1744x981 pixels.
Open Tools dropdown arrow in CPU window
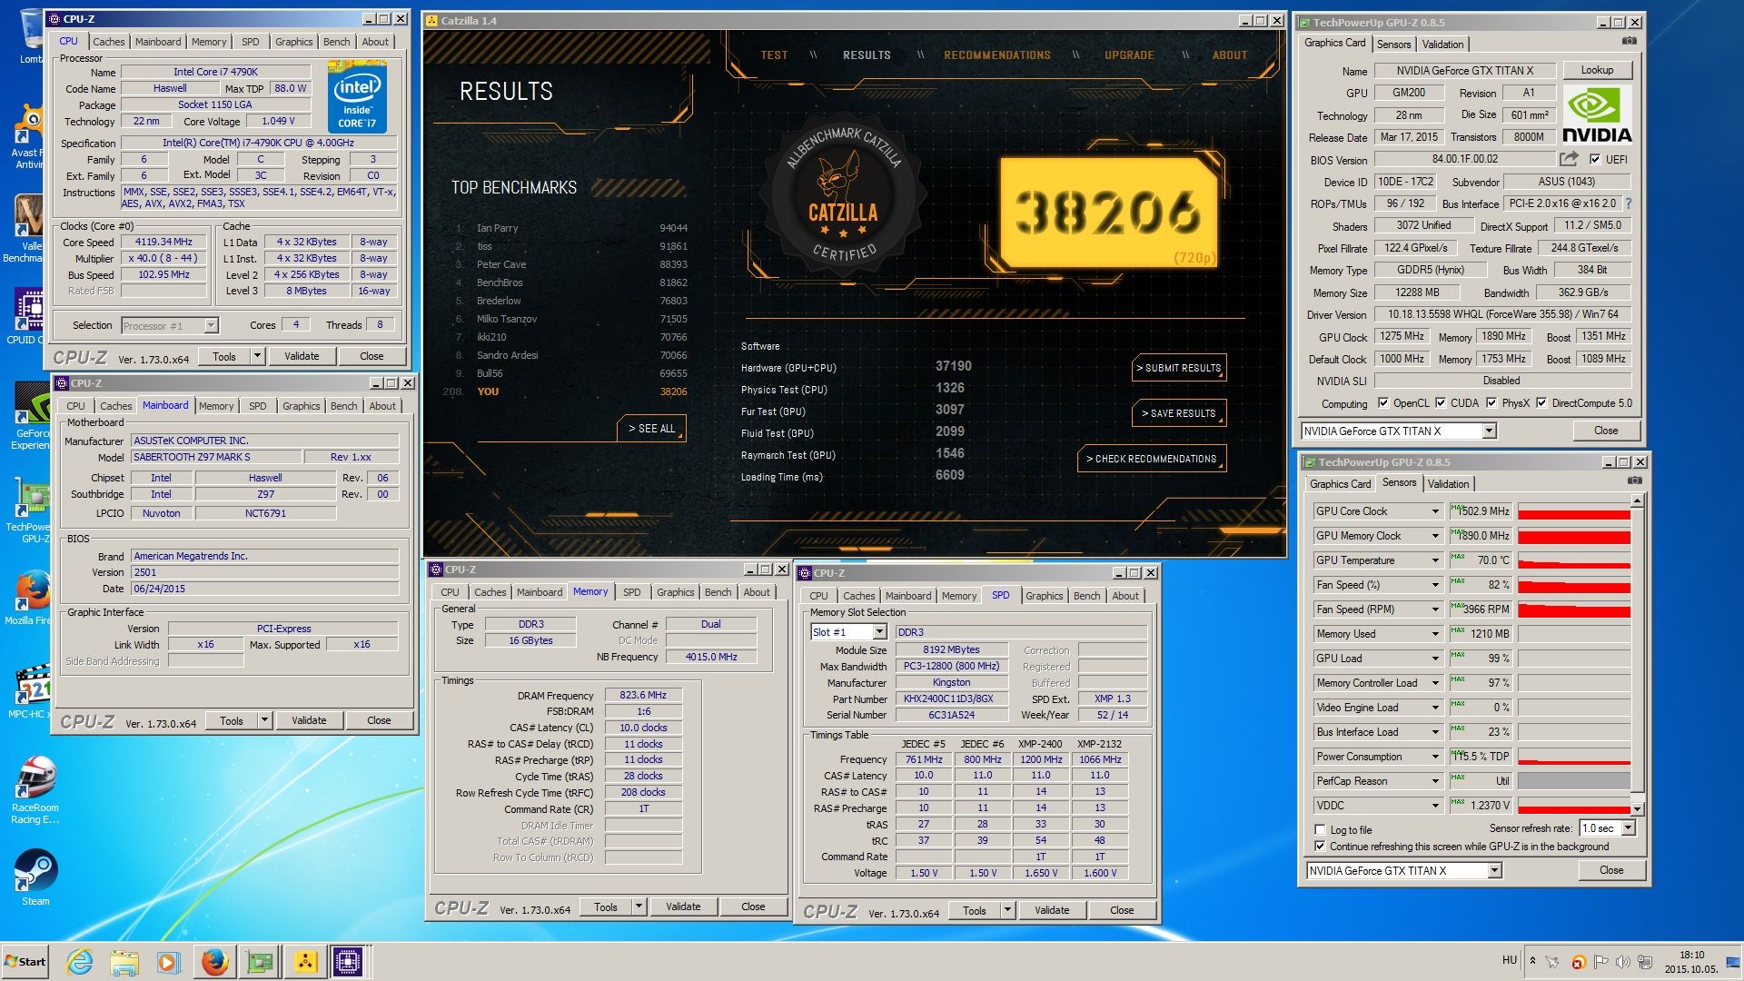257,356
